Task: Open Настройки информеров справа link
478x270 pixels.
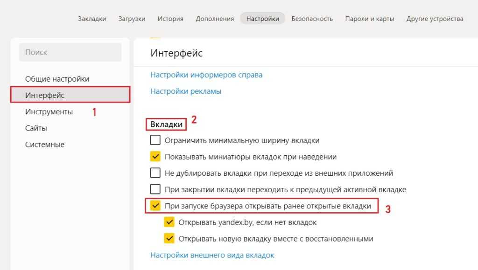Action: (x=206, y=75)
